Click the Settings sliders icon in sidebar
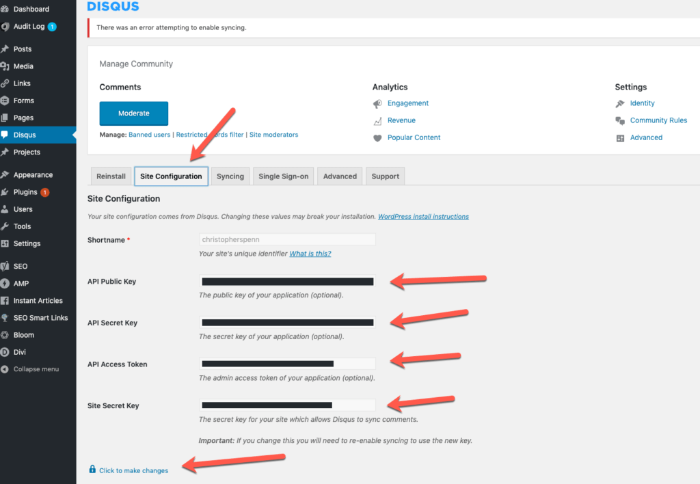Image resolution: width=700 pixels, height=484 pixels. [5, 244]
